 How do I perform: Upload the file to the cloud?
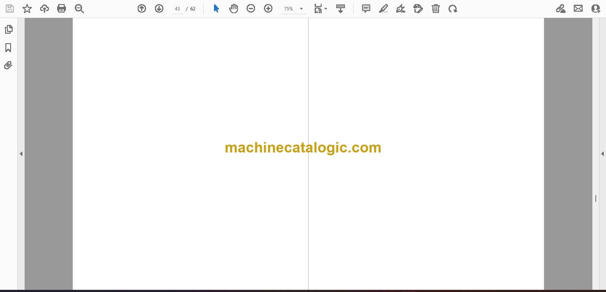coord(45,9)
